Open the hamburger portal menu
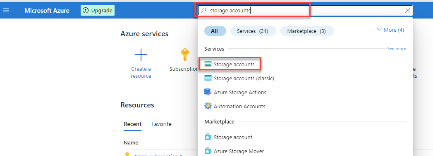Screen dimensions: 433x156 [x=6, y=10]
